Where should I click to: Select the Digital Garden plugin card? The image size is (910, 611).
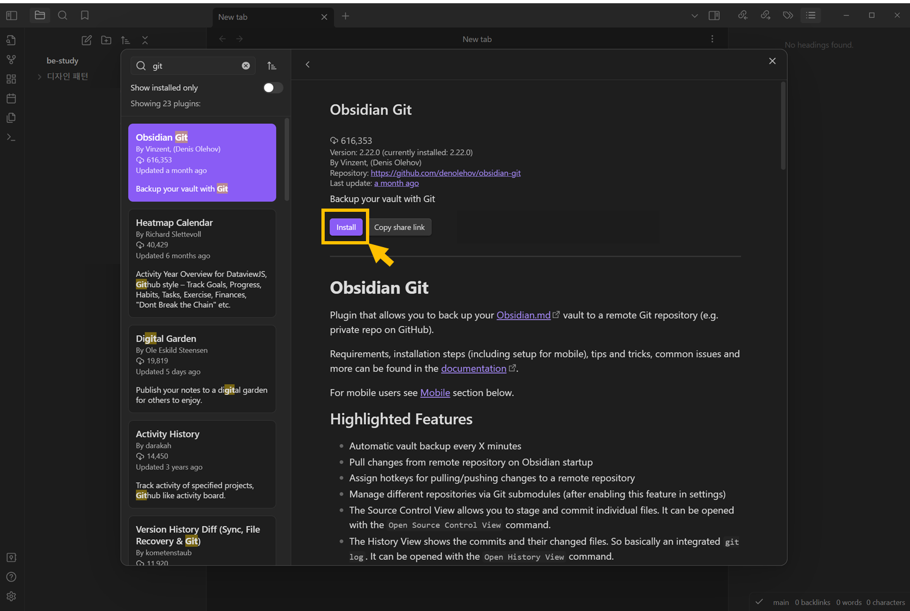coord(202,369)
